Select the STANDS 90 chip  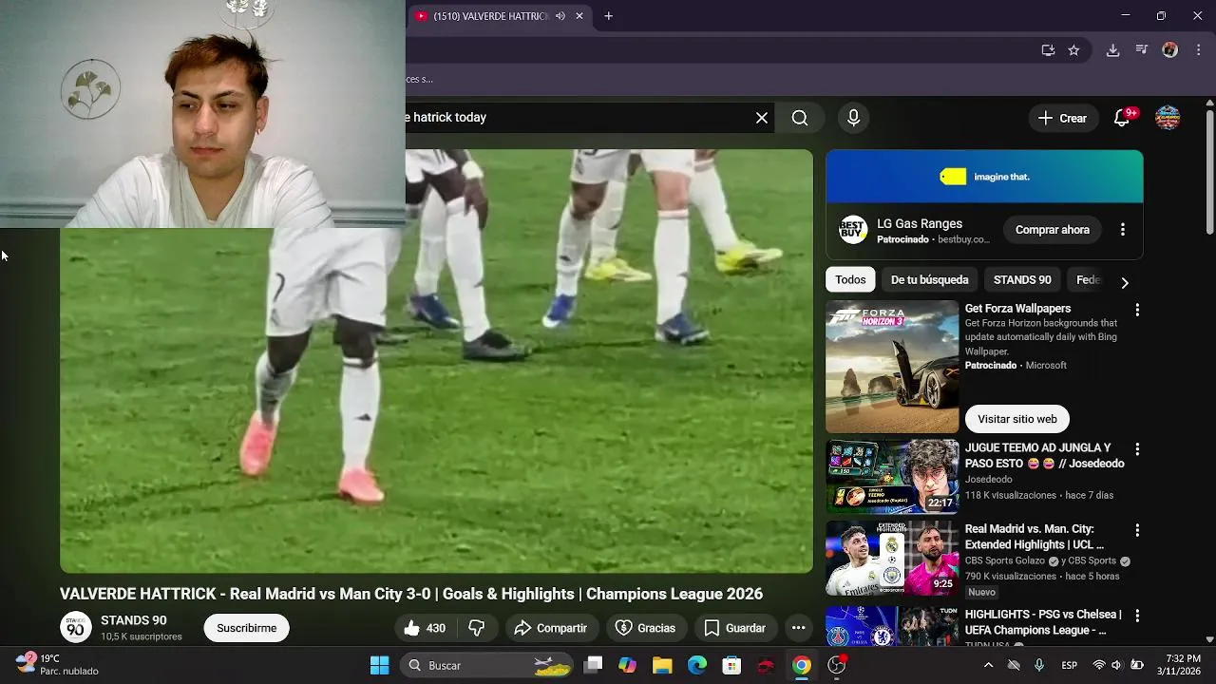1022,280
